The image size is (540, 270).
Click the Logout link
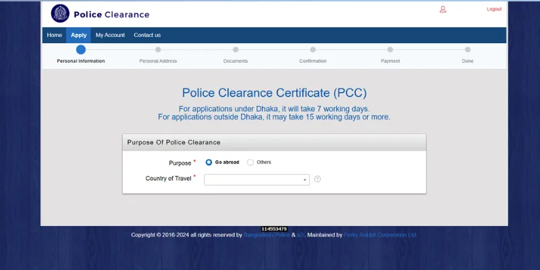click(x=494, y=9)
